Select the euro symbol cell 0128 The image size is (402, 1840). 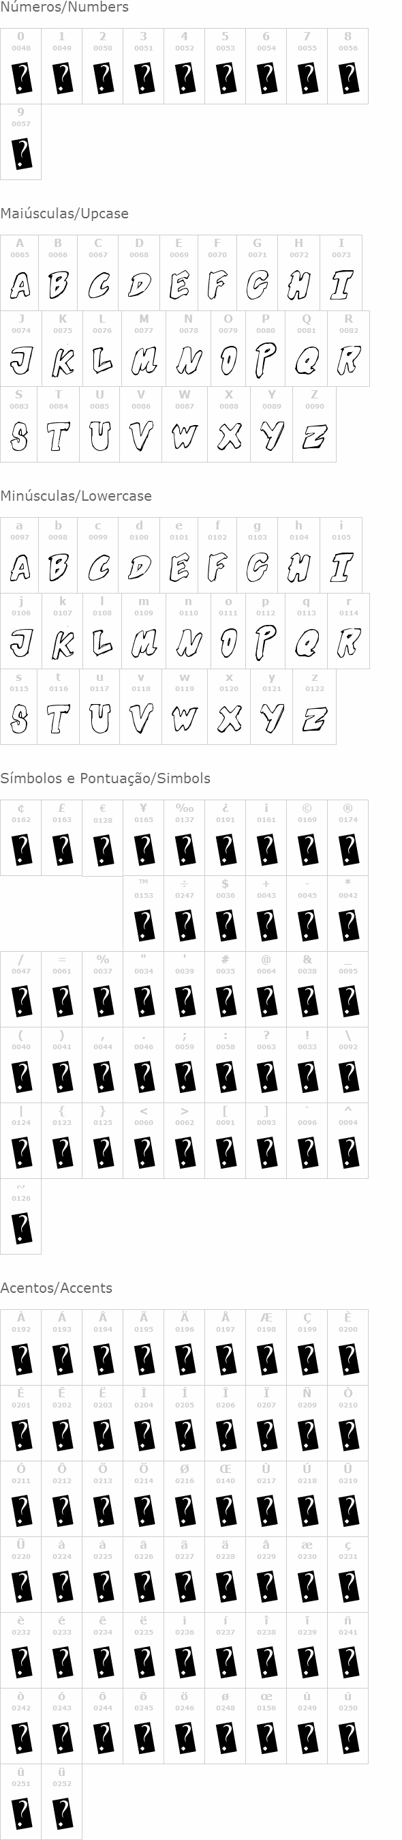[x=103, y=838]
